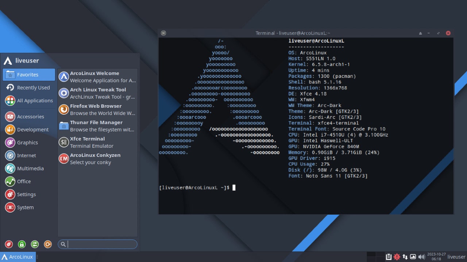Click the liveuser avatar in menu header
This screenshot has width=467, height=262.
[8, 60]
